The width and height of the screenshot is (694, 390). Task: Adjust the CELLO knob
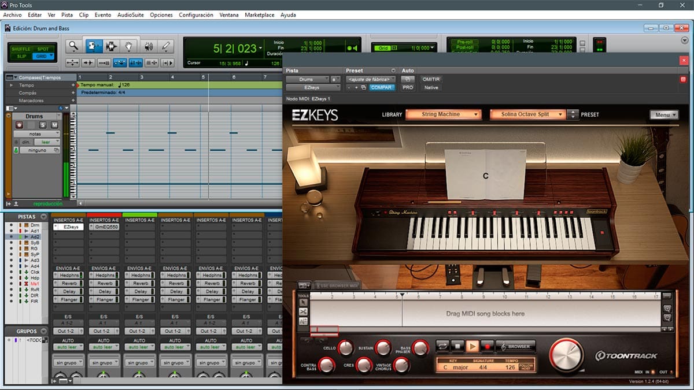click(346, 348)
